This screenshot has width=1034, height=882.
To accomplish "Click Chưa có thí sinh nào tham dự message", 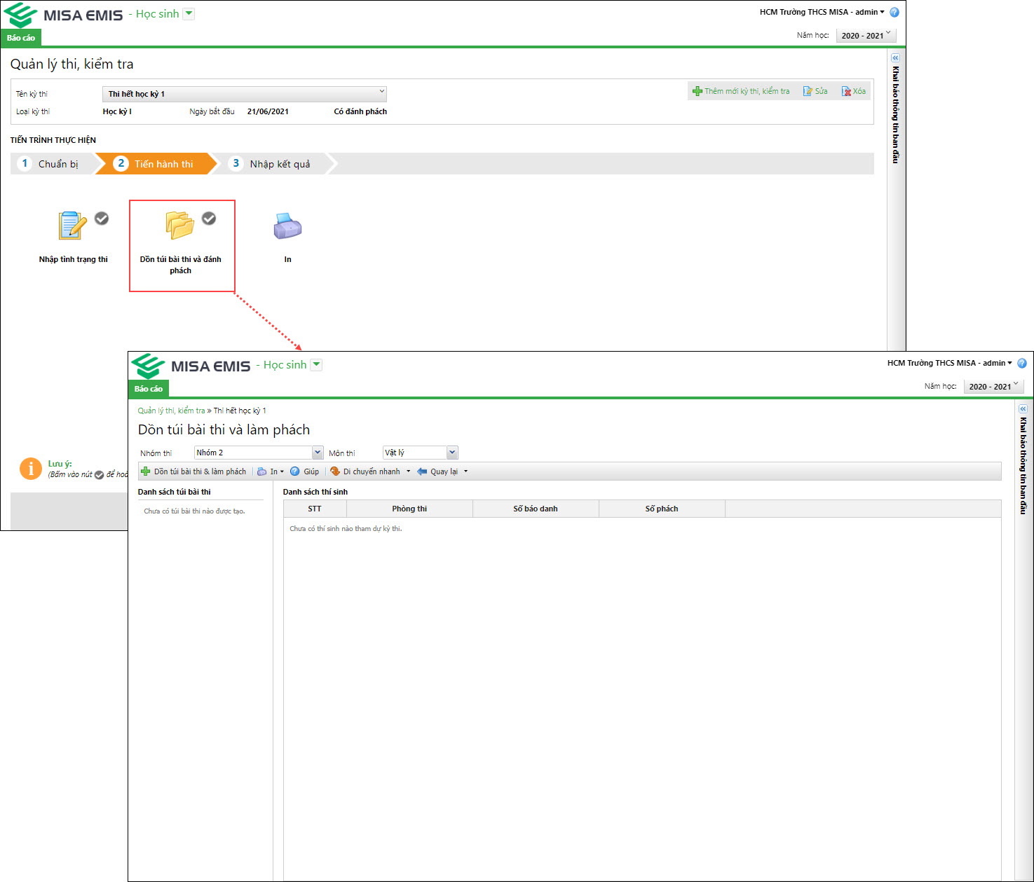I will [x=346, y=529].
